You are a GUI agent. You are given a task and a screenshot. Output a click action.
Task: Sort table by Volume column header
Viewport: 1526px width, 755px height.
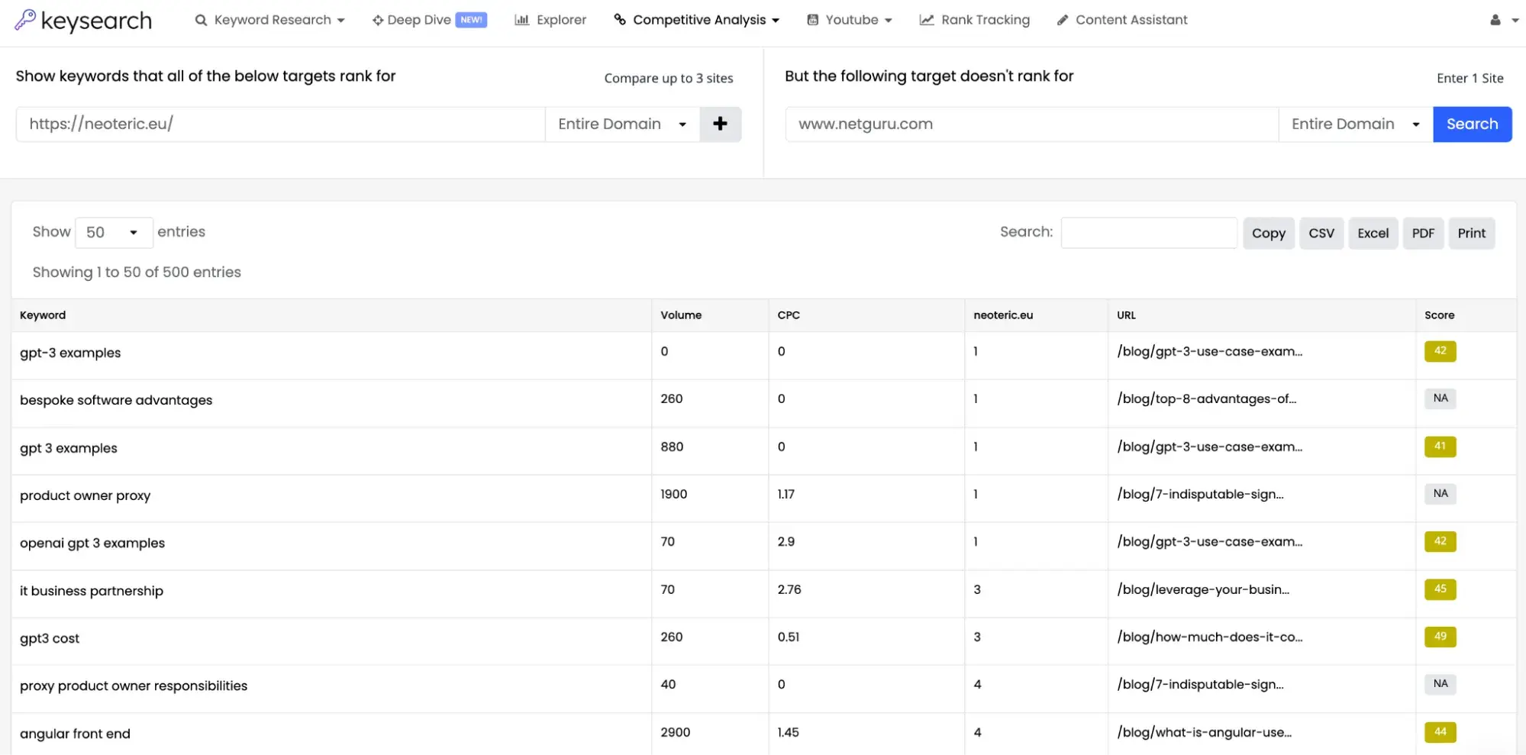click(x=681, y=315)
